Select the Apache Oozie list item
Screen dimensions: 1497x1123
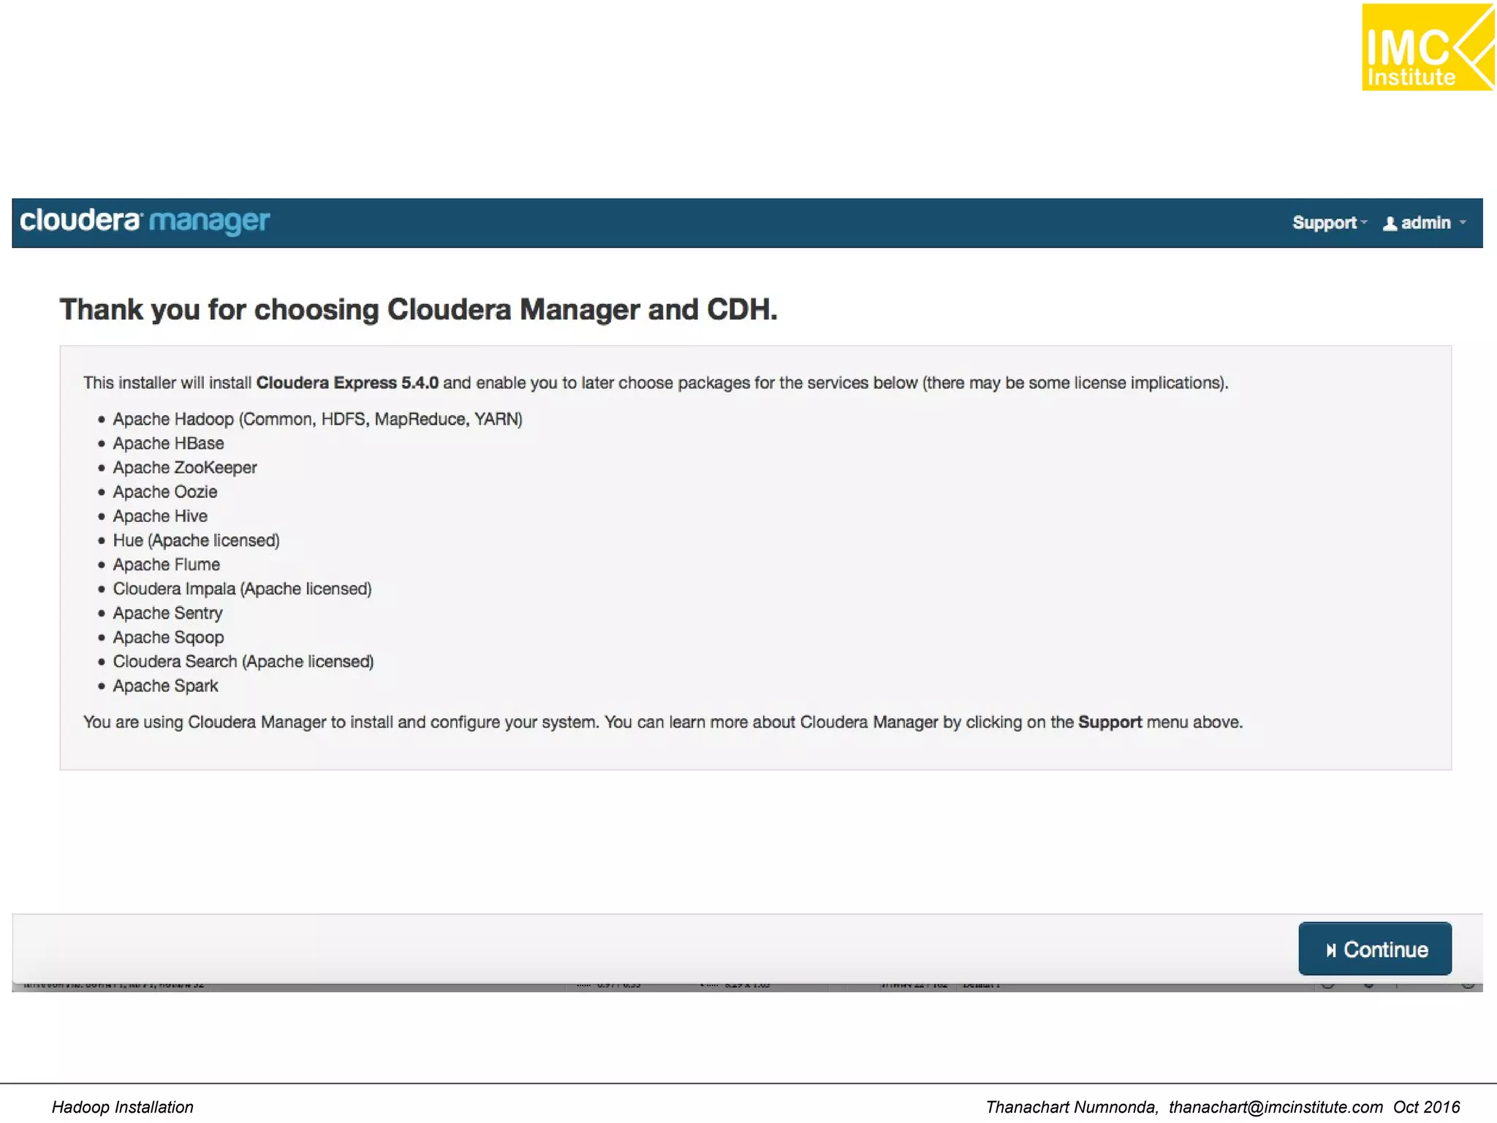click(164, 491)
